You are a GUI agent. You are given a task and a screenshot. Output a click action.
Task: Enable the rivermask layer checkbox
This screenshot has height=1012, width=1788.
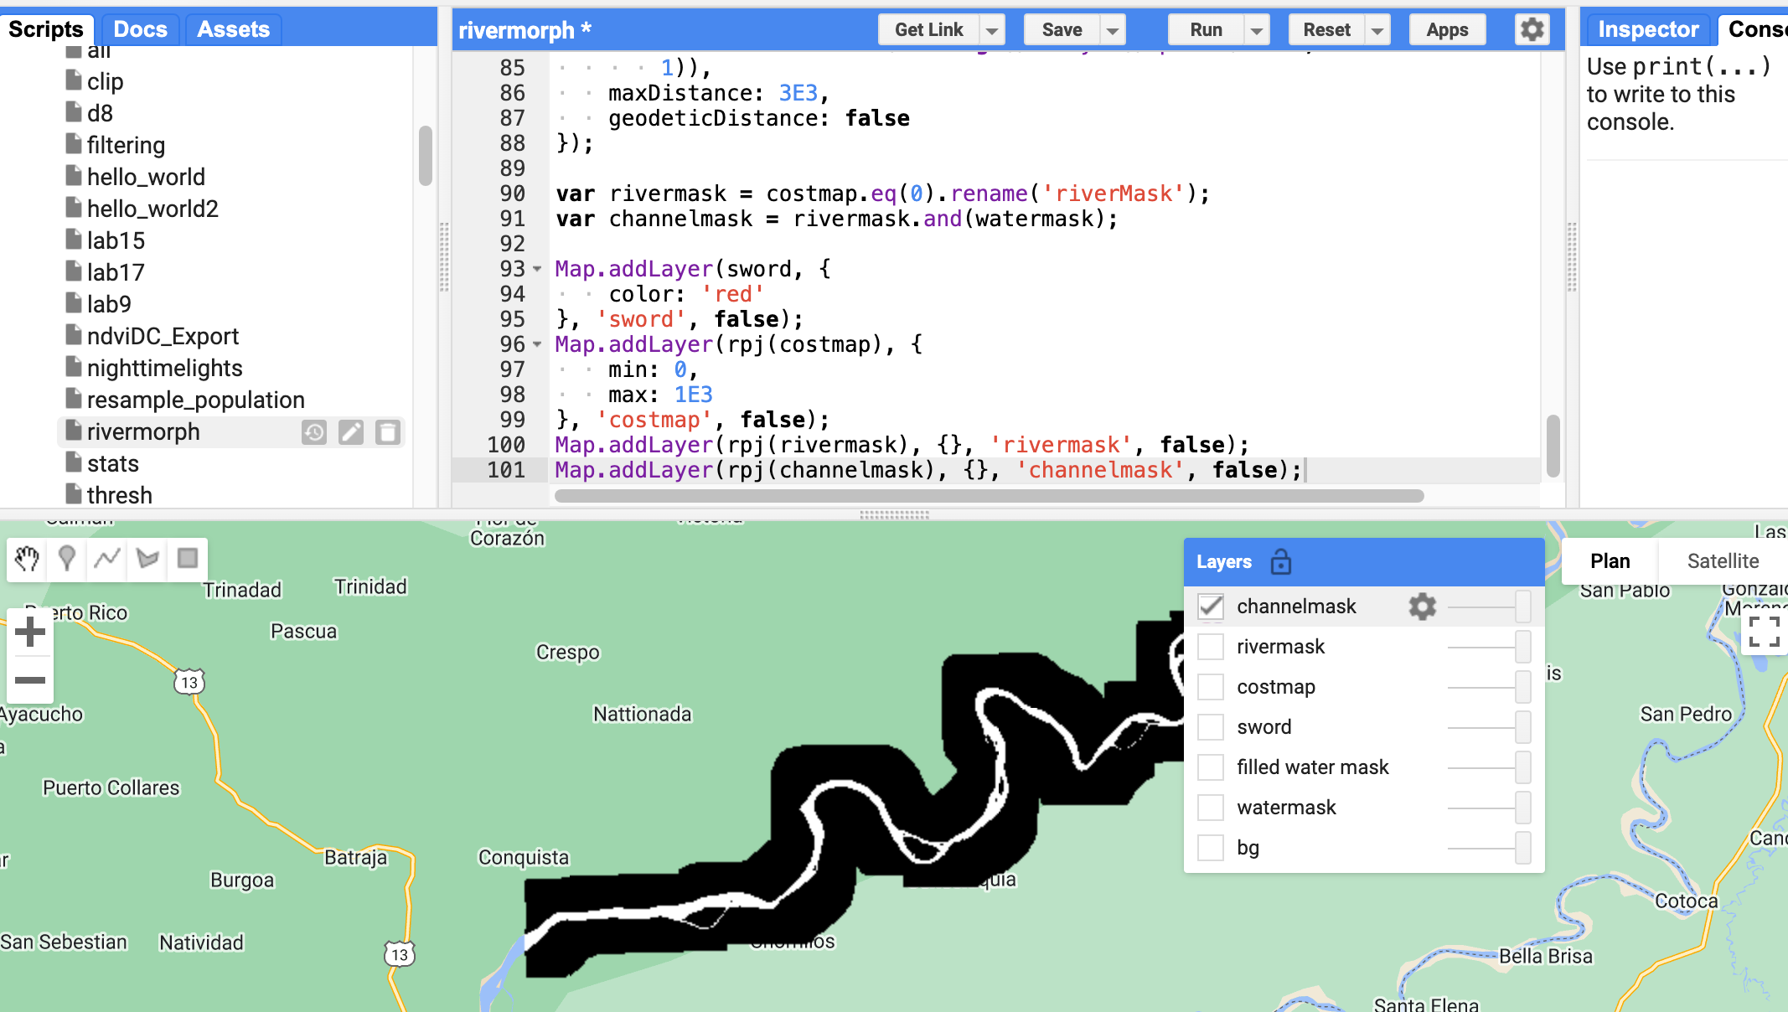point(1211,647)
